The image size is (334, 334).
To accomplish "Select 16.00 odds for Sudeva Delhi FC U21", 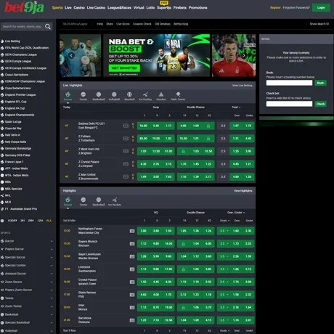I will coord(143,126).
